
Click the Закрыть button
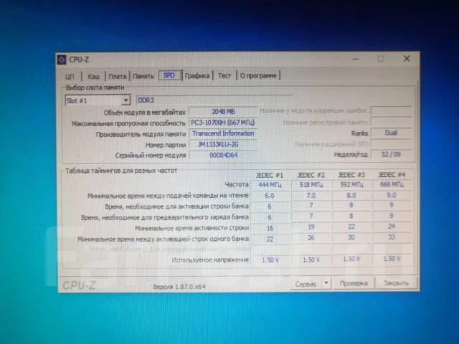[396, 283]
